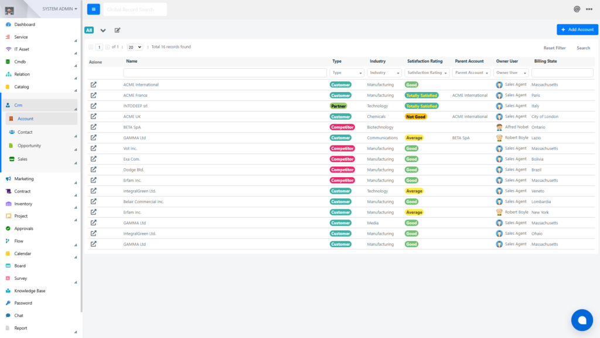
Task: Open ACME International record edit icon
Action: pos(93,84)
